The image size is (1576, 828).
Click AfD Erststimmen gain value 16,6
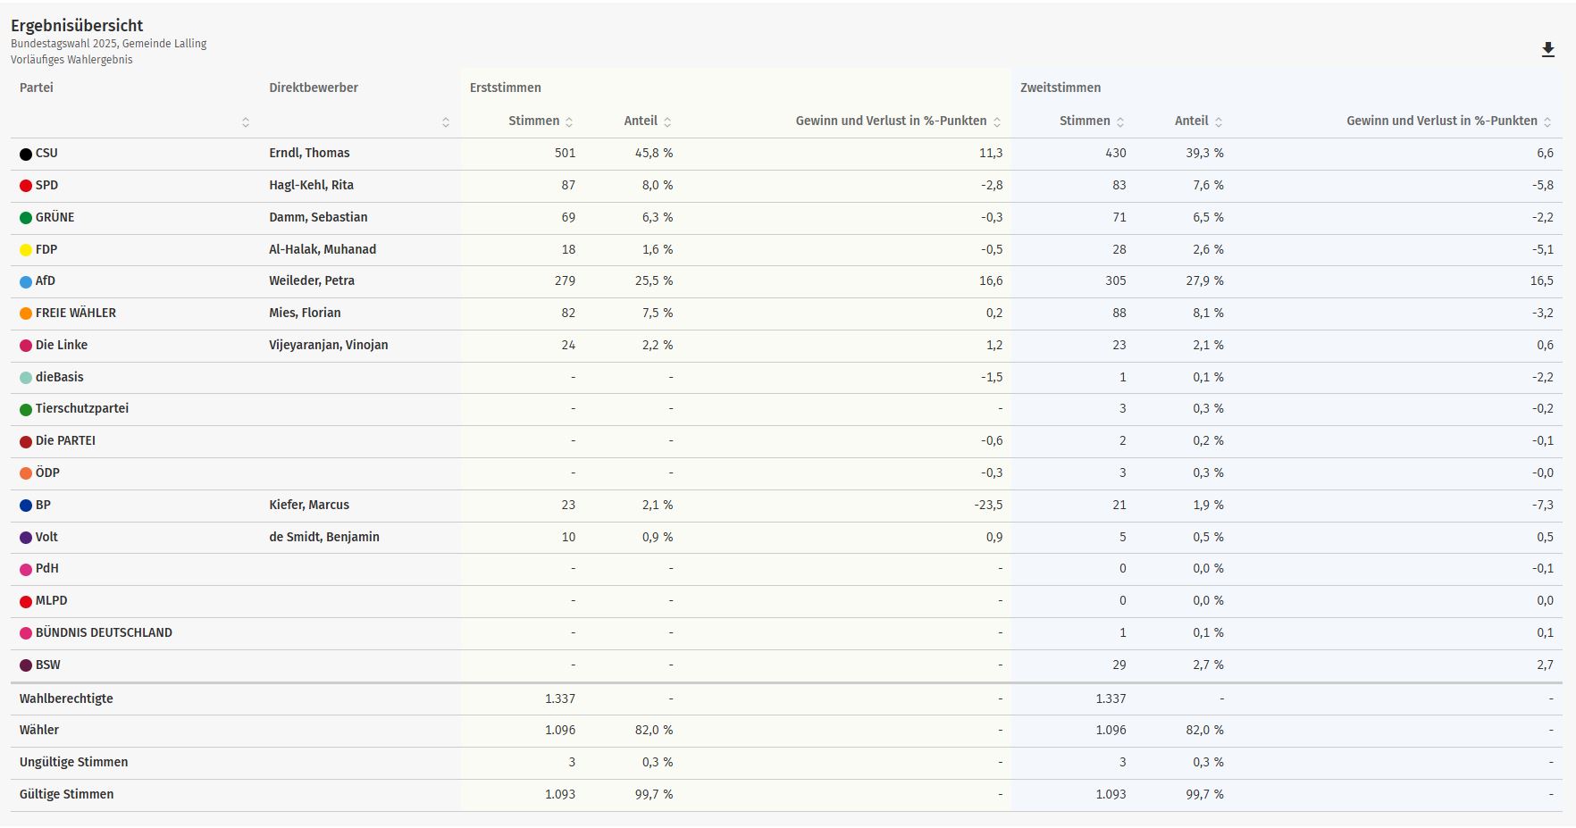pyautogui.click(x=991, y=280)
